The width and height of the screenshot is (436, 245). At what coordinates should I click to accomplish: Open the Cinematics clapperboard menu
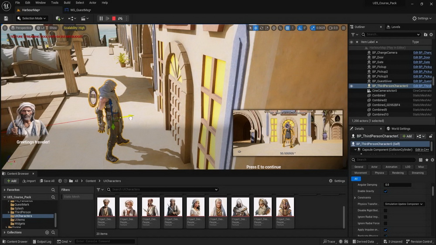tap(85, 18)
